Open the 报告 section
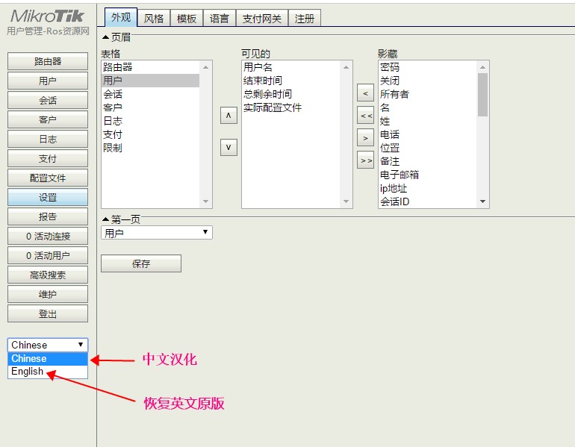 [48, 216]
